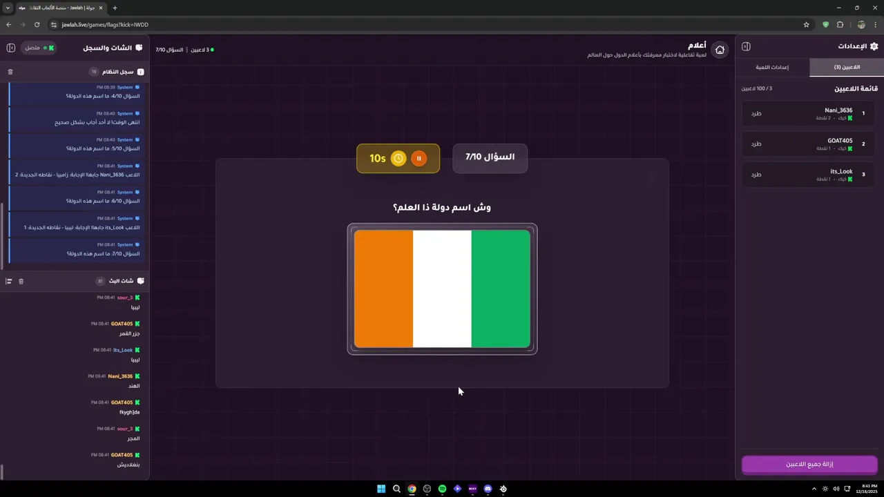Pause the question countdown timer
The width and height of the screenshot is (884, 497).
point(419,159)
